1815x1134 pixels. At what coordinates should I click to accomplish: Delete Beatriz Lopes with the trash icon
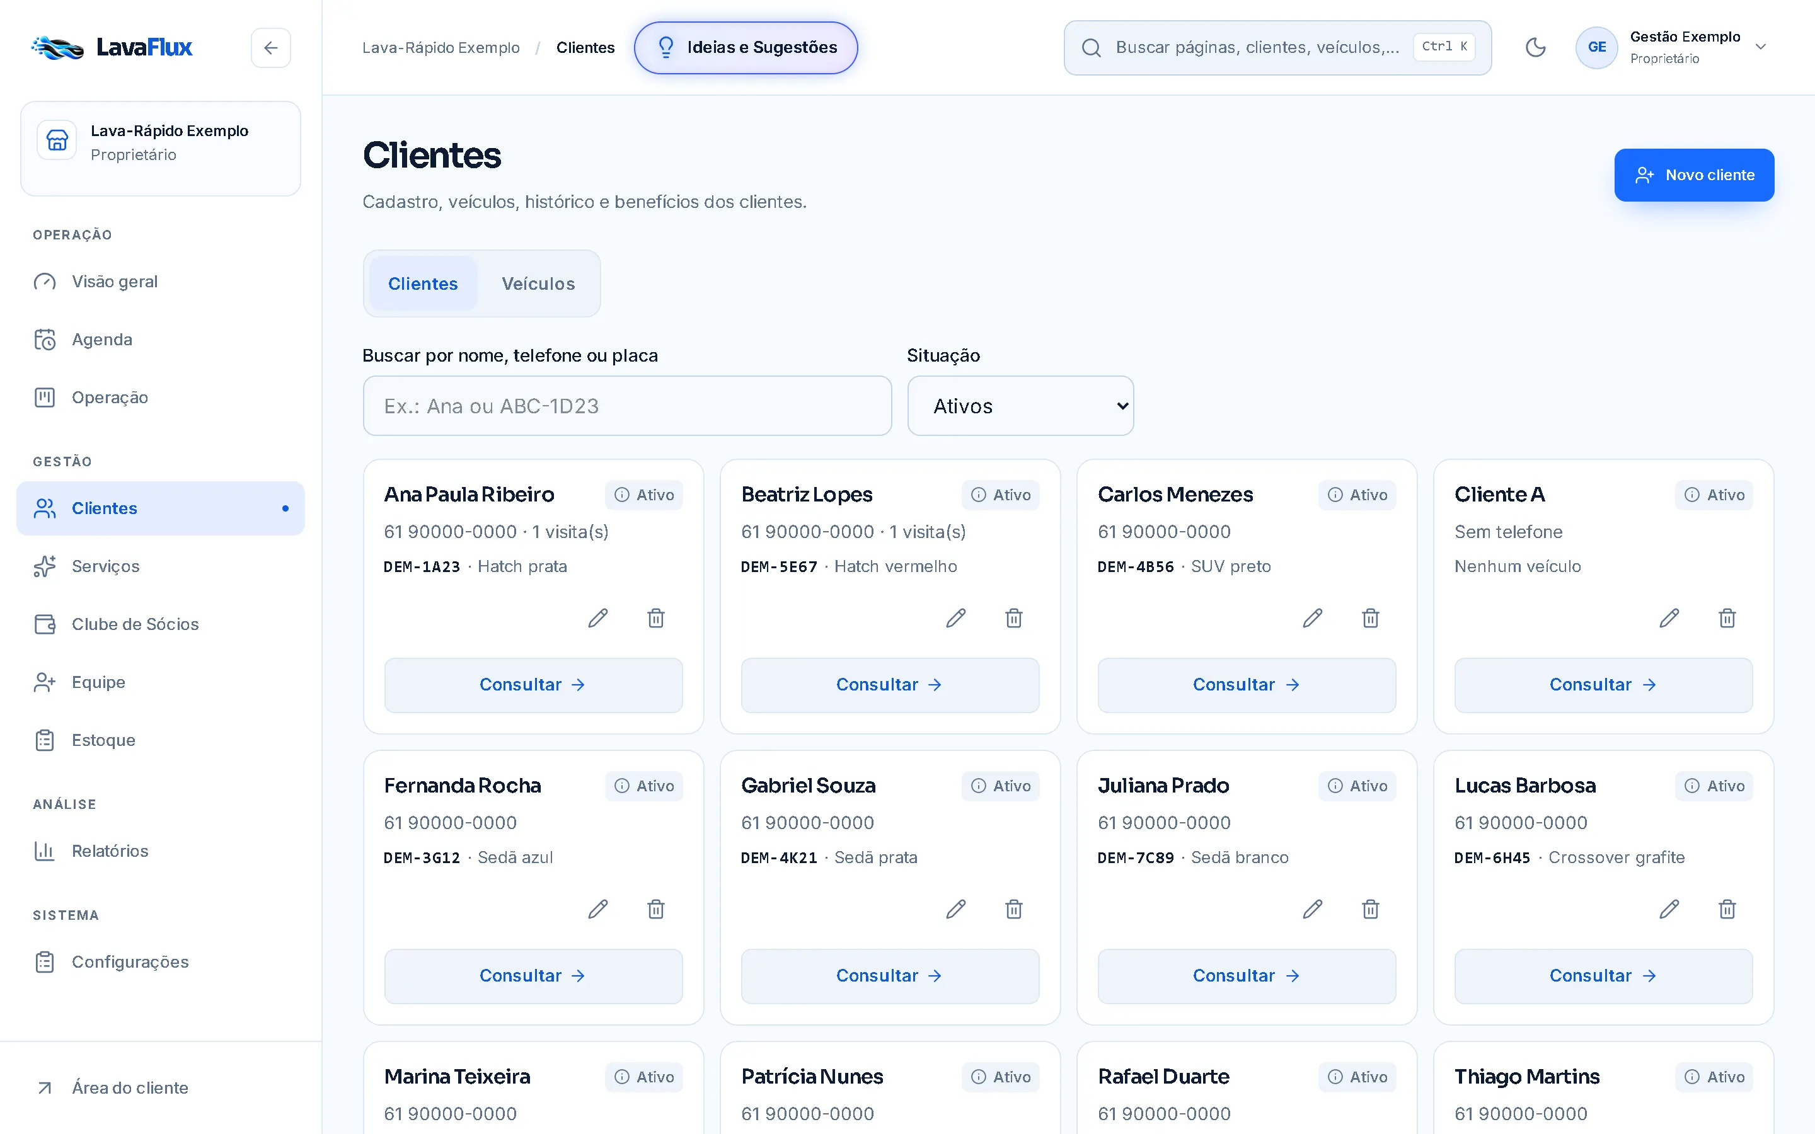point(1014,618)
